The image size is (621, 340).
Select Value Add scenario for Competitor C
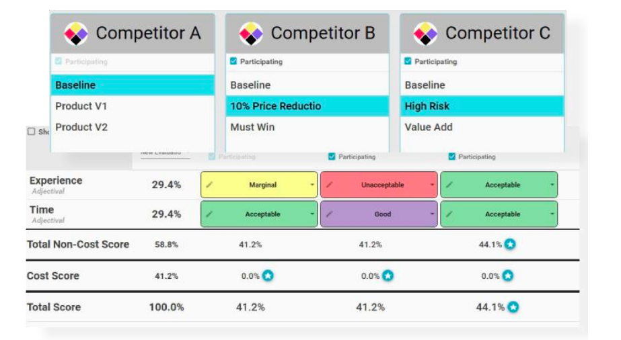[x=429, y=127]
